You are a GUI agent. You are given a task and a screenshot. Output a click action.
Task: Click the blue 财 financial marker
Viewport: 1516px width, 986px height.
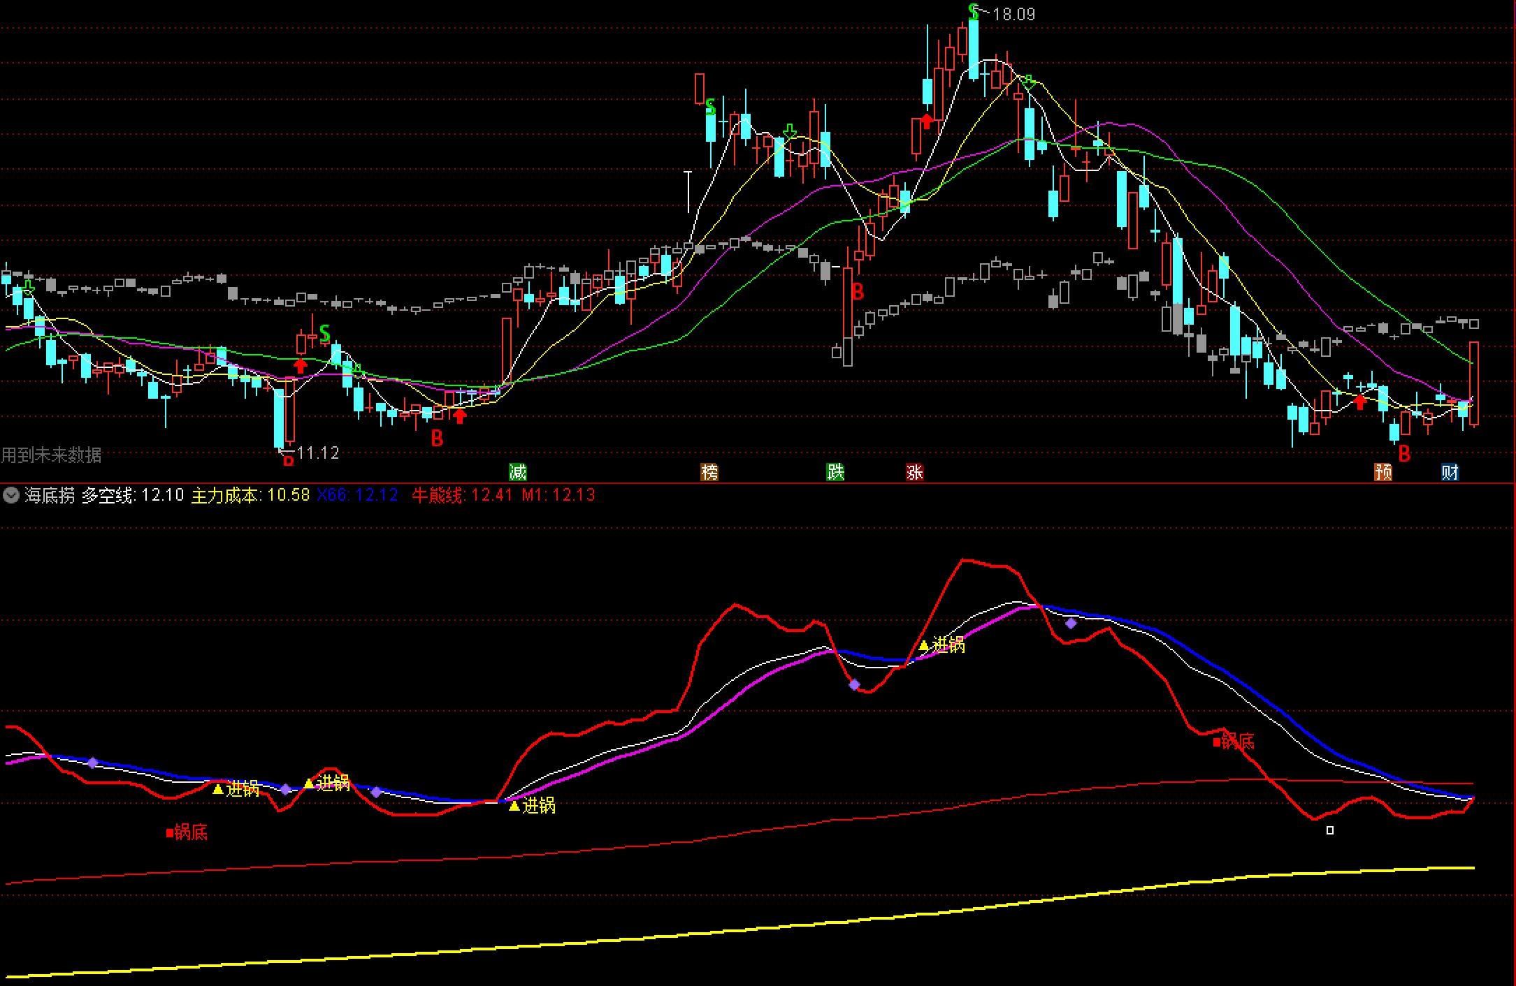pyautogui.click(x=1450, y=472)
